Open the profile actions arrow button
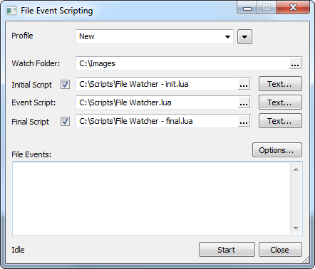The width and height of the screenshot is (315, 269). [244, 37]
